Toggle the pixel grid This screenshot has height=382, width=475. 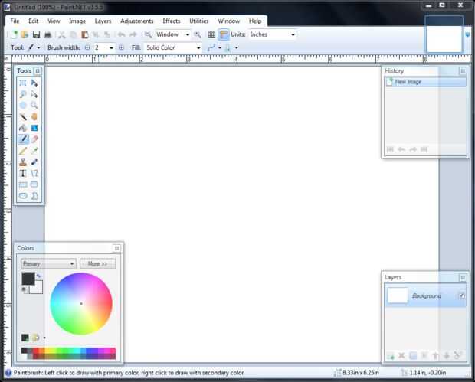(x=211, y=34)
